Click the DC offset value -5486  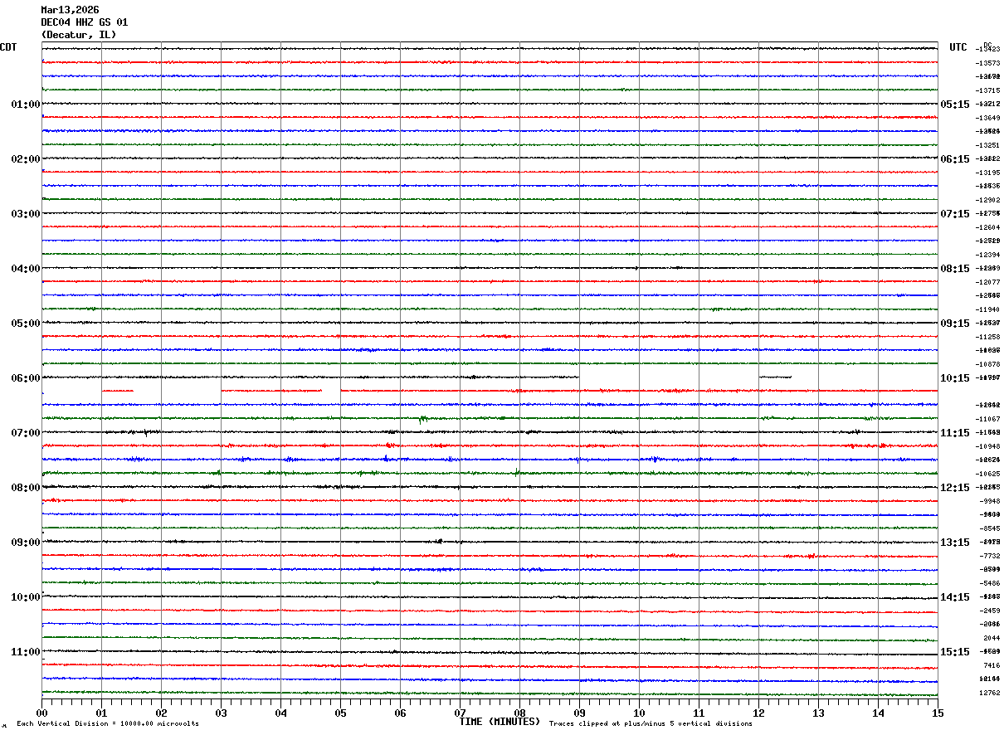click(x=990, y=583)
